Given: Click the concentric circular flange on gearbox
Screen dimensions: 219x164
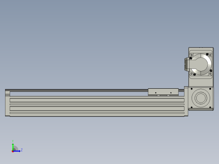Looking at the screenshot, I should tap(201, 98).
